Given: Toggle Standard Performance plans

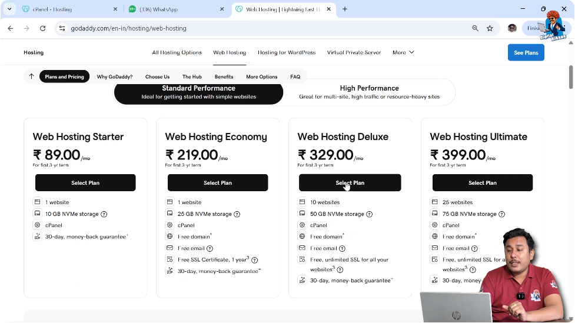Looking at the screenshot, I should coord(199,93).
